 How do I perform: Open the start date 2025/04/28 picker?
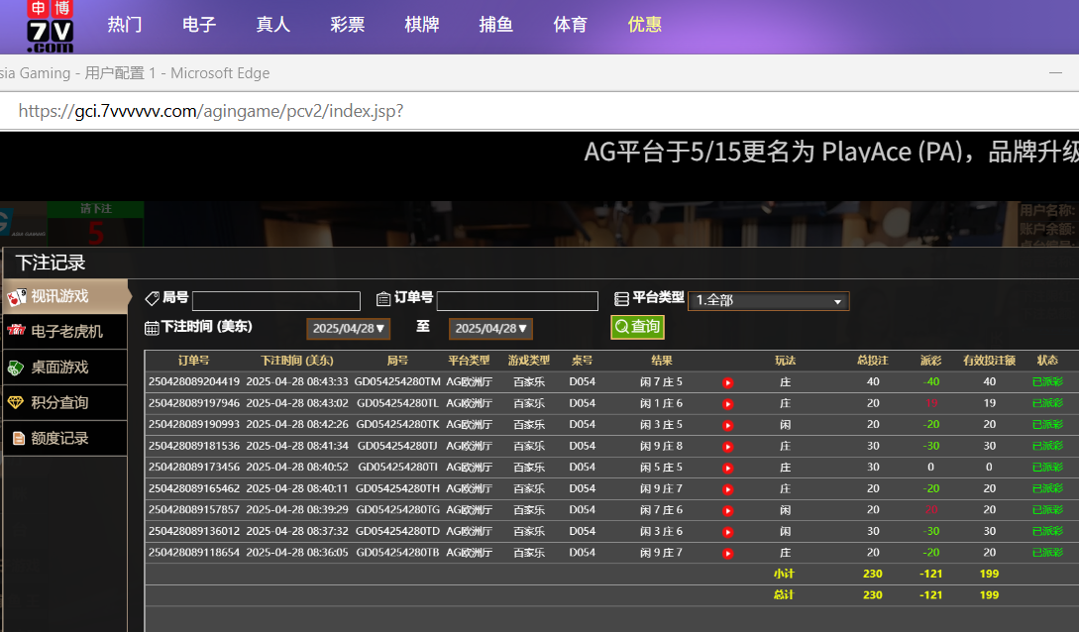click(348, 328)
